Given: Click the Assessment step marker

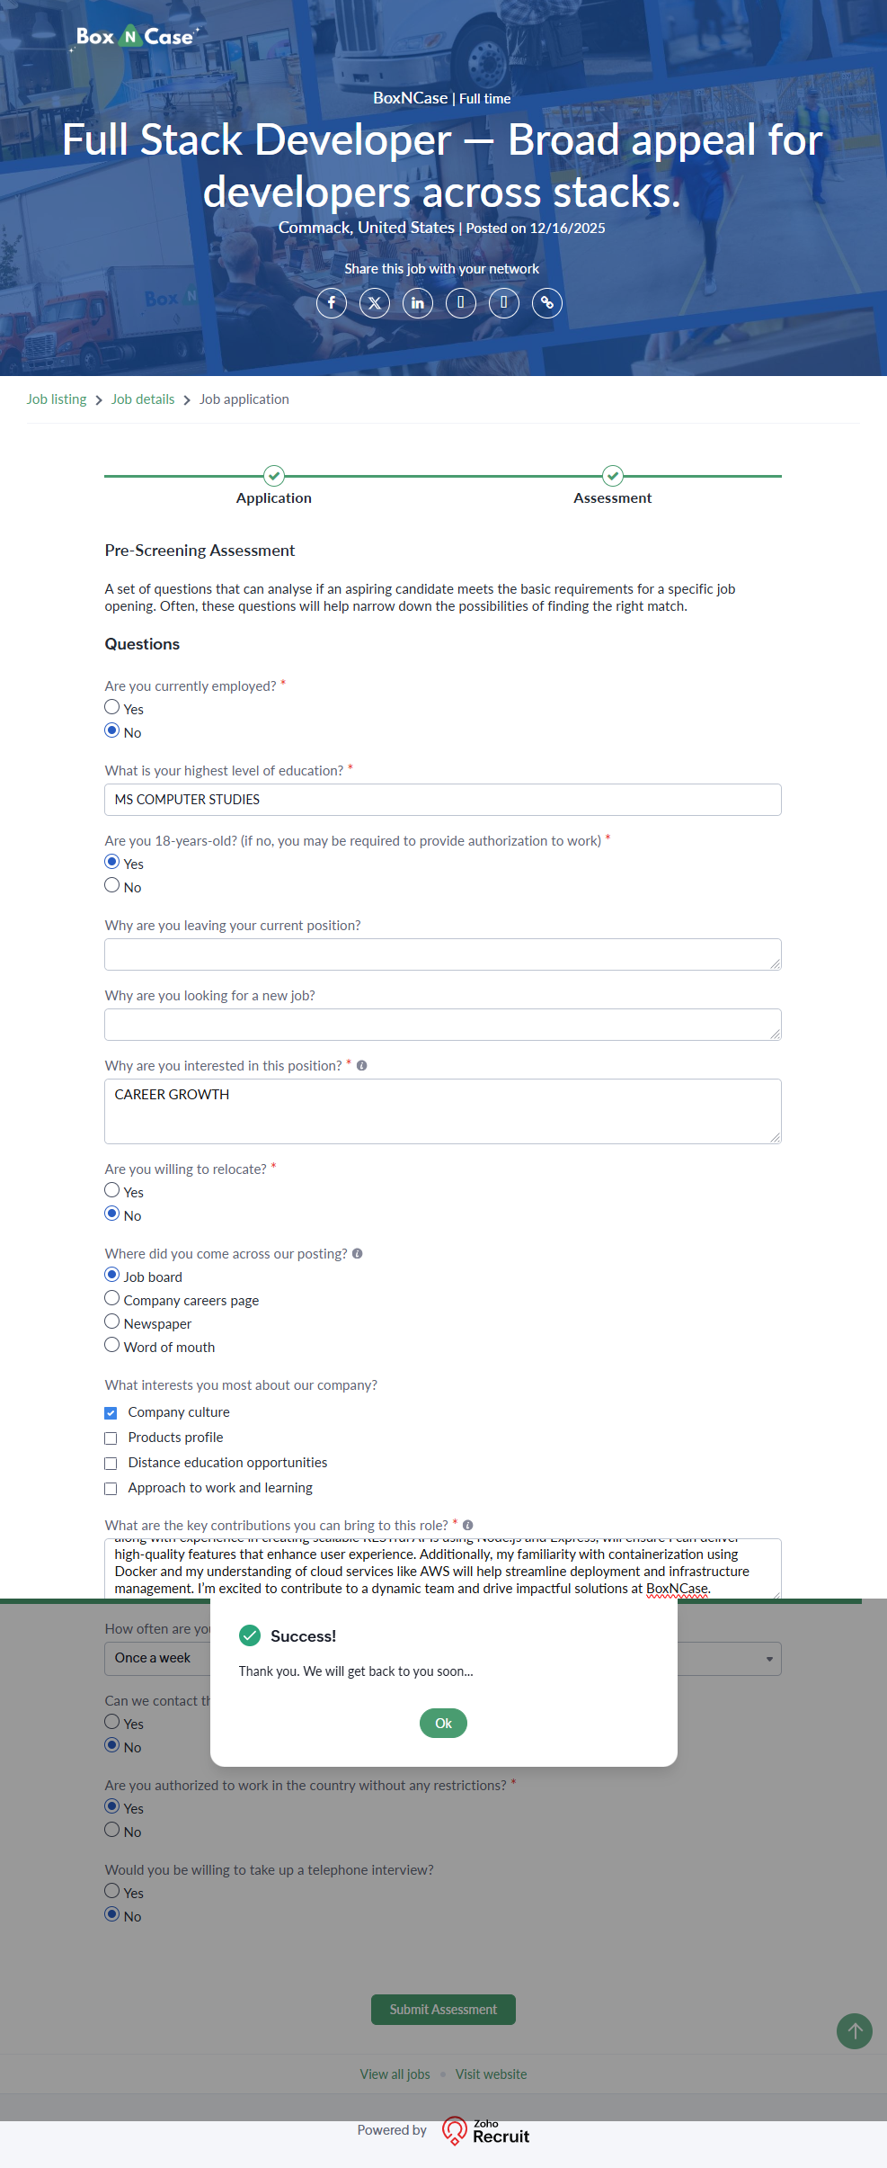Looking at the screenshot, I should point(613,476).
